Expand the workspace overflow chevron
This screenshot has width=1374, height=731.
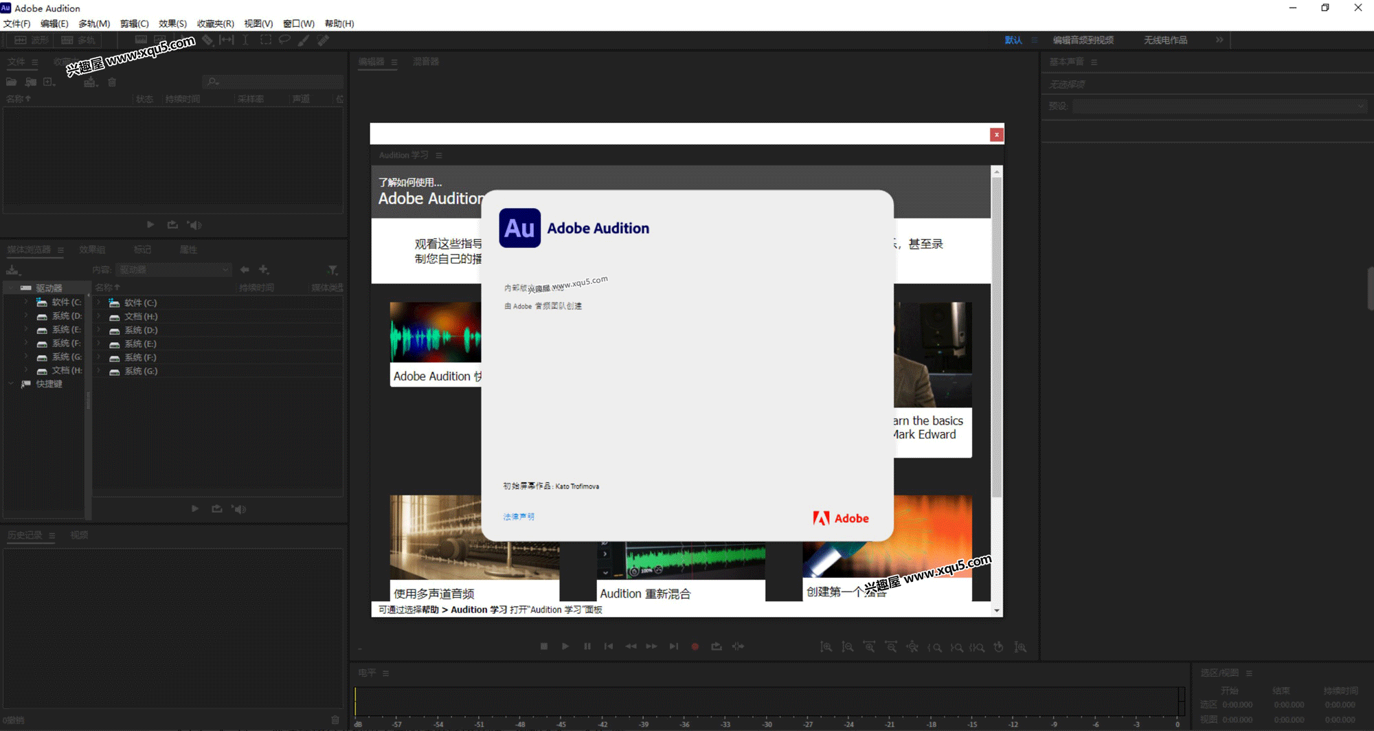click(1219, 40)
